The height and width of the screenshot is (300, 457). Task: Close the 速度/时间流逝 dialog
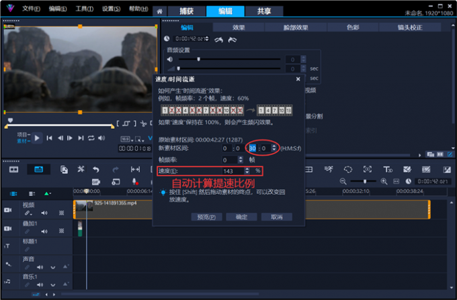pos(298,79)
